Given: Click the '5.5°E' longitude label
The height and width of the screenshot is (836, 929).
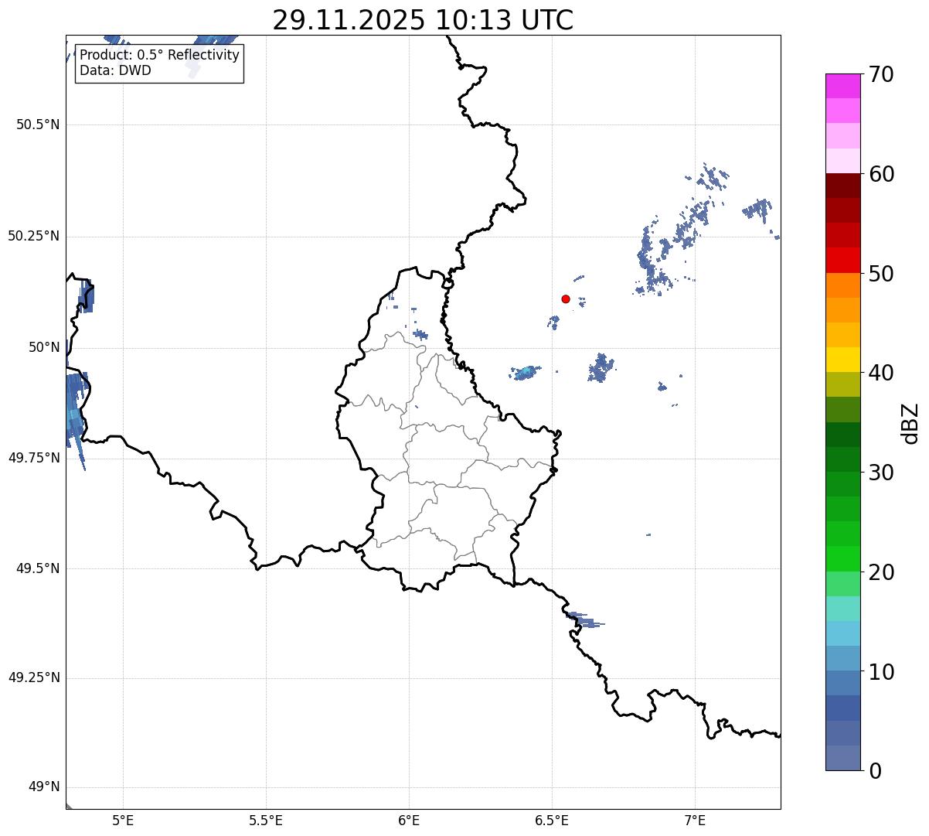Looking at the screenshot, I should coord(266,820).
